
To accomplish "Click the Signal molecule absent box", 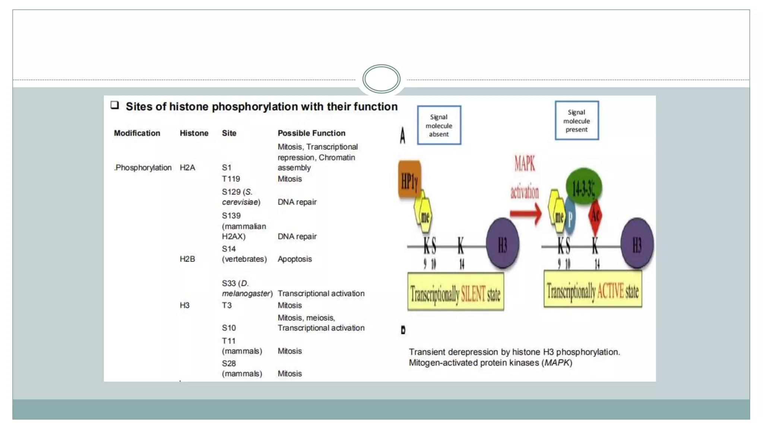I will tap(439, 125).
